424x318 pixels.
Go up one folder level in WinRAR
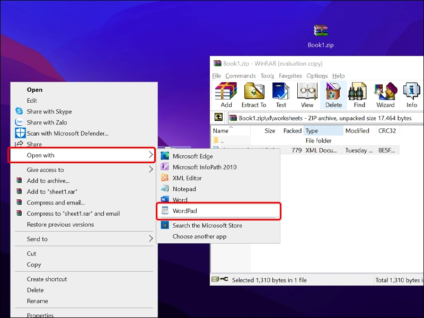[x=218, y=117]
